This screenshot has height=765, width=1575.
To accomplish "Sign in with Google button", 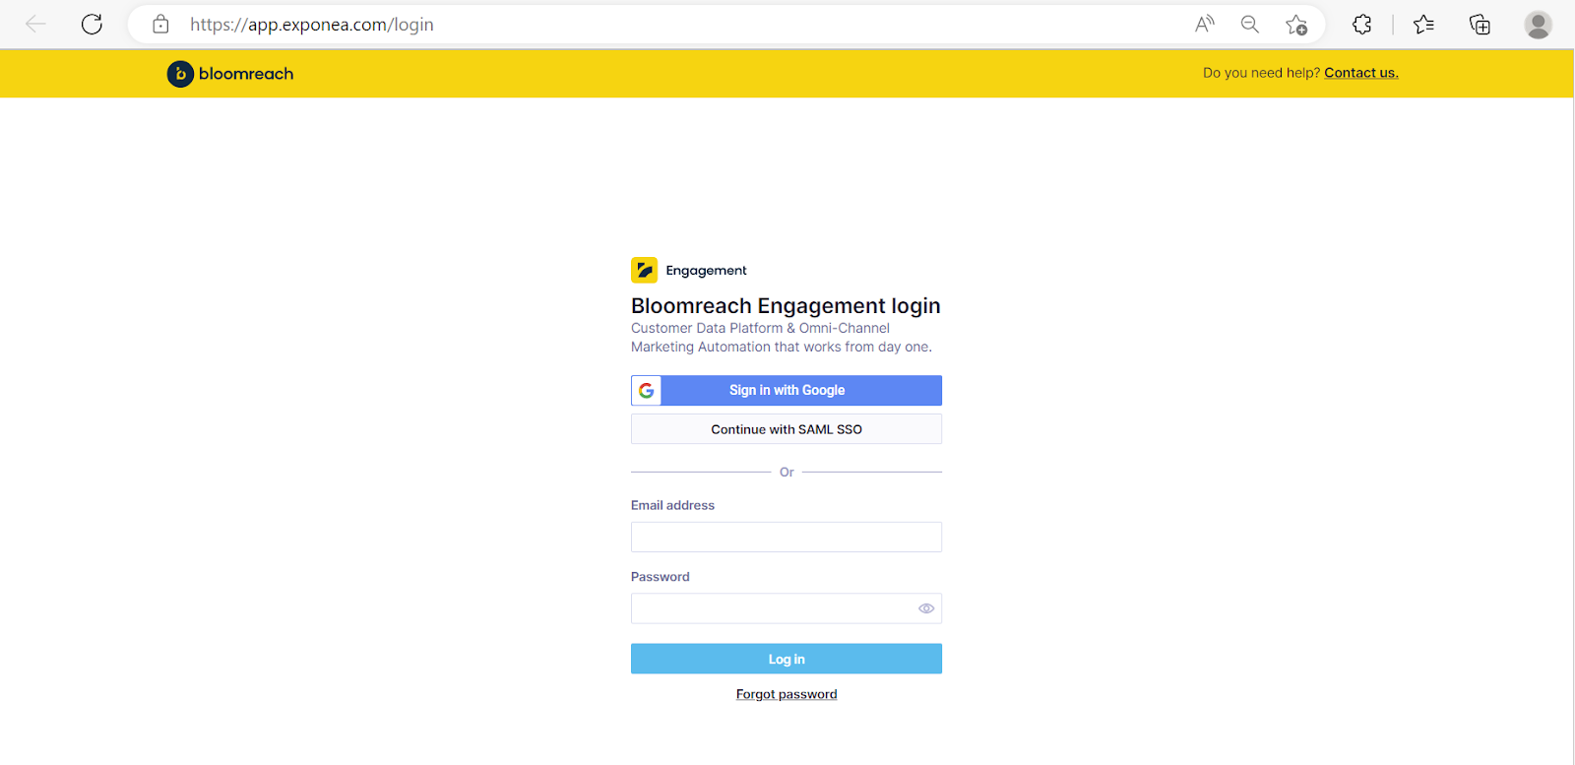I will [x=787, y=391].
